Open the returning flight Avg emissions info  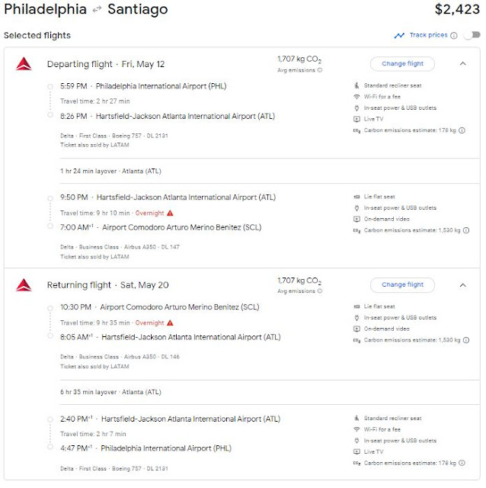pyautogui.click(x=319, y=291)
